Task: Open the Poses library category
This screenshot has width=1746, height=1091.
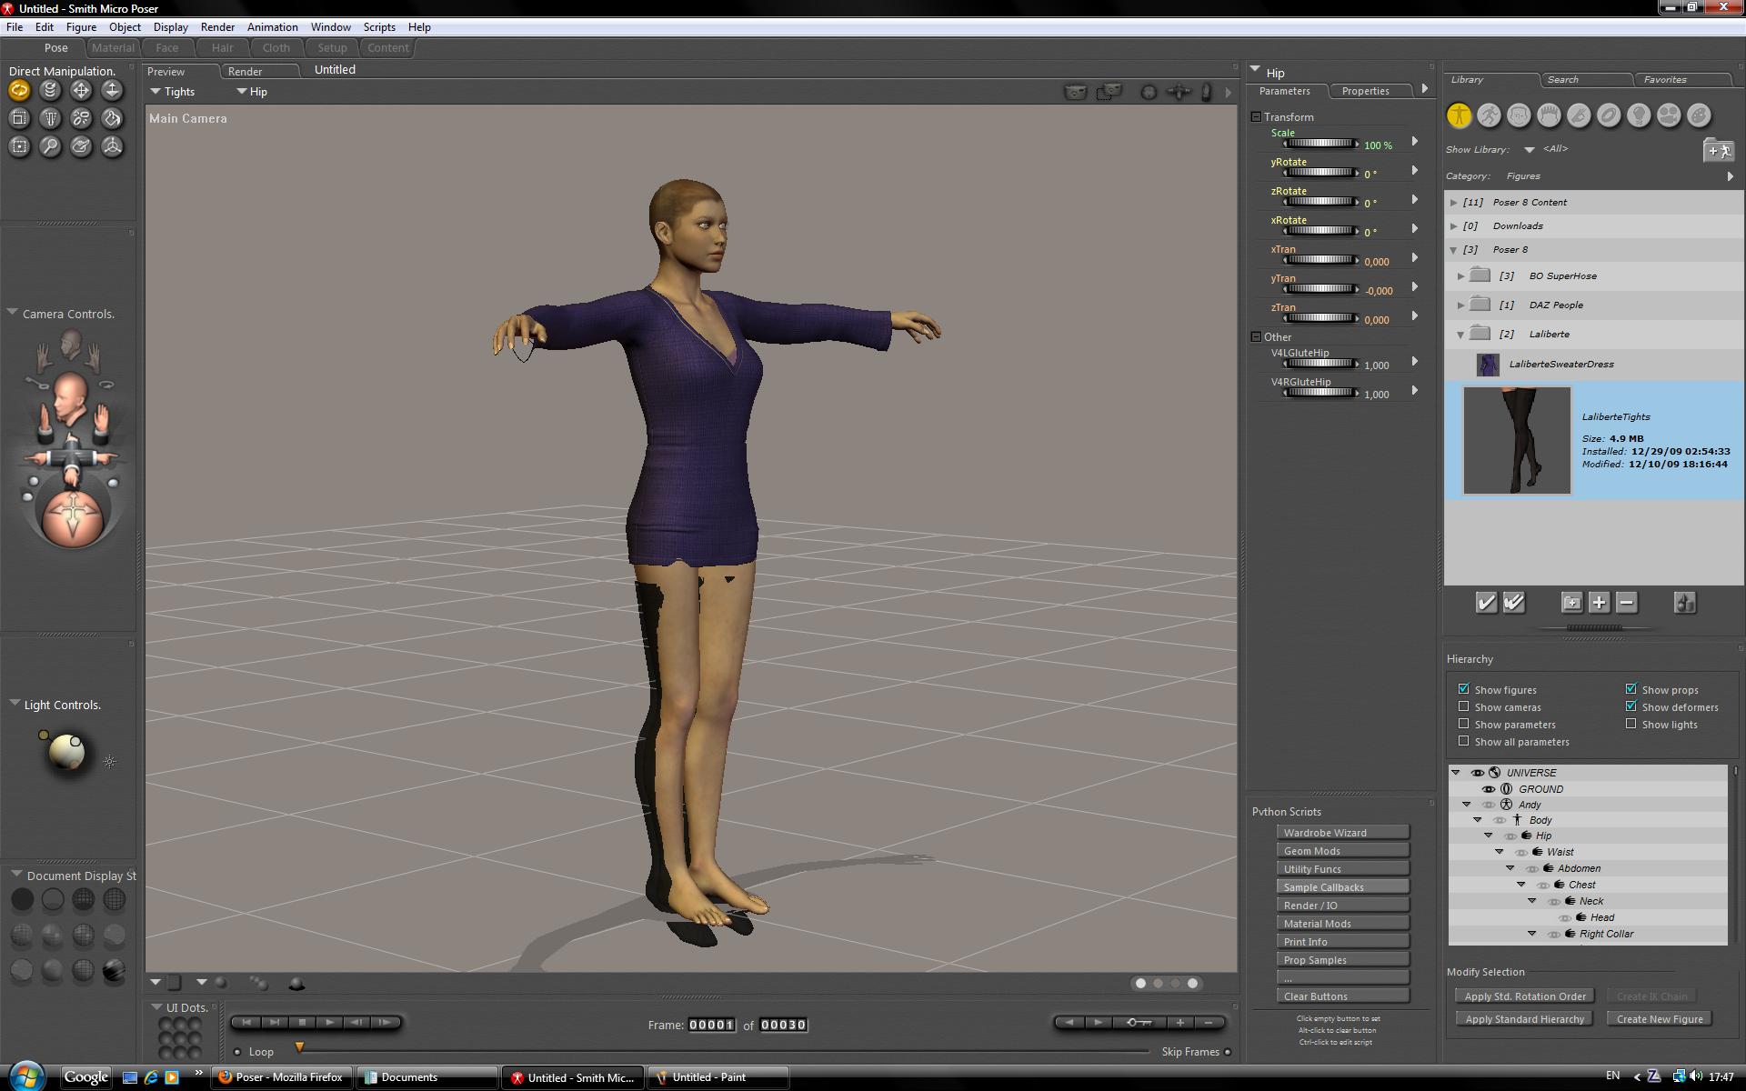Action: tap(1490, 115)
